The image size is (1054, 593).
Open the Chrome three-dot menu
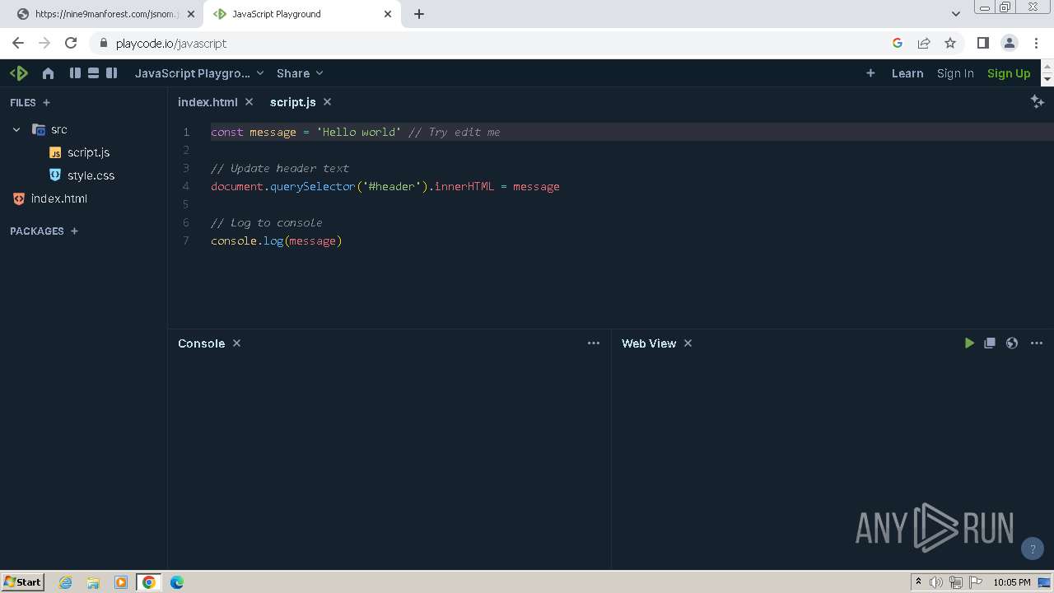tap(1037, 44)
